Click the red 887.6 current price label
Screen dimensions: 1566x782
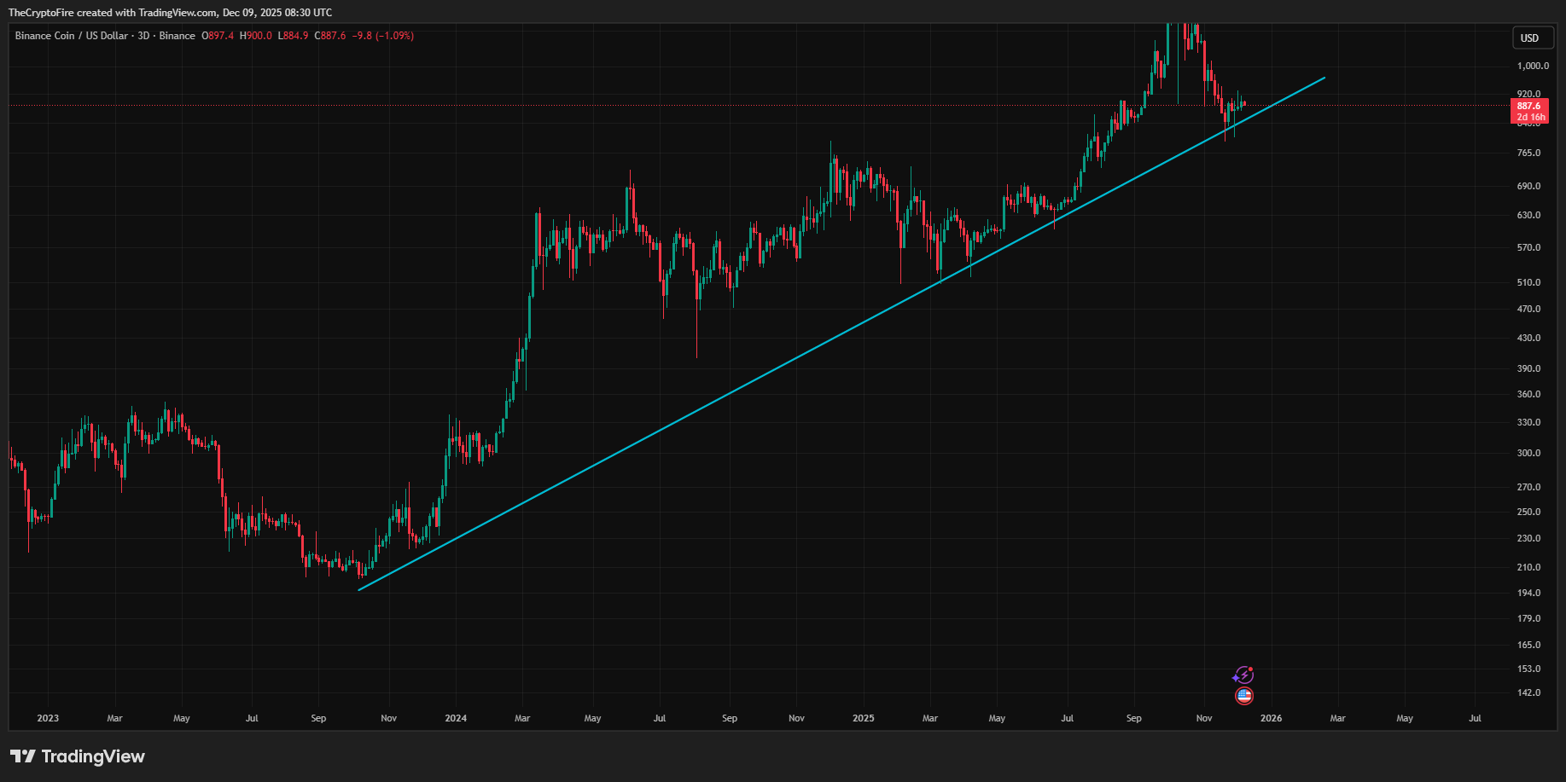(1529, 106)
